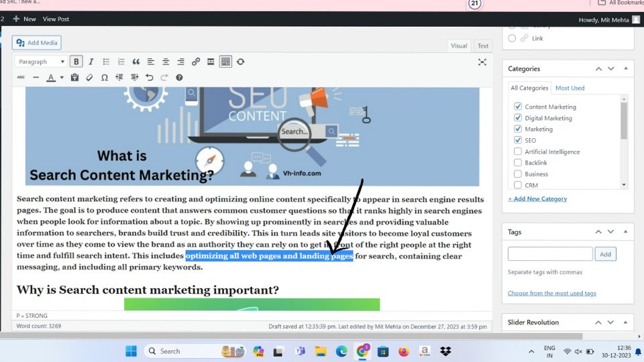Screen dimensions: 644x362
Task: Click the Add Media button
Action: tap(36, 43)
